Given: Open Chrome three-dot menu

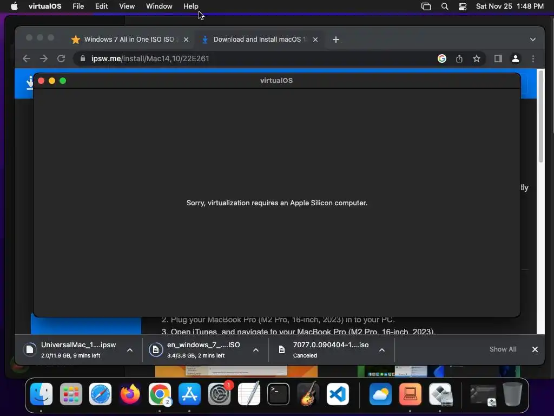Looking at the screenshot, I should point(533,58).
